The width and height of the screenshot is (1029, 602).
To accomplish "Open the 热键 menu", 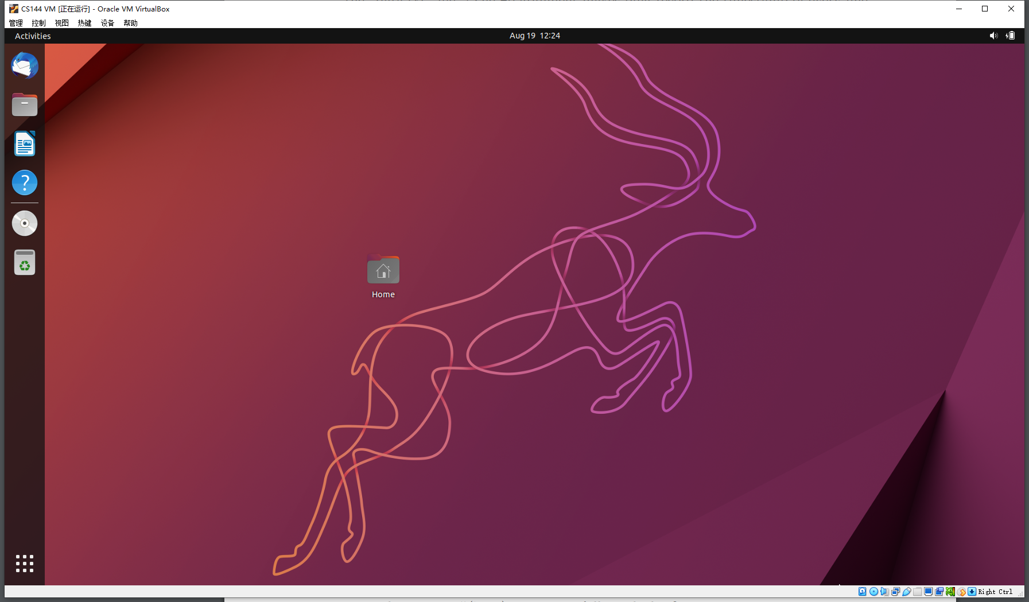I will (85, 23).
